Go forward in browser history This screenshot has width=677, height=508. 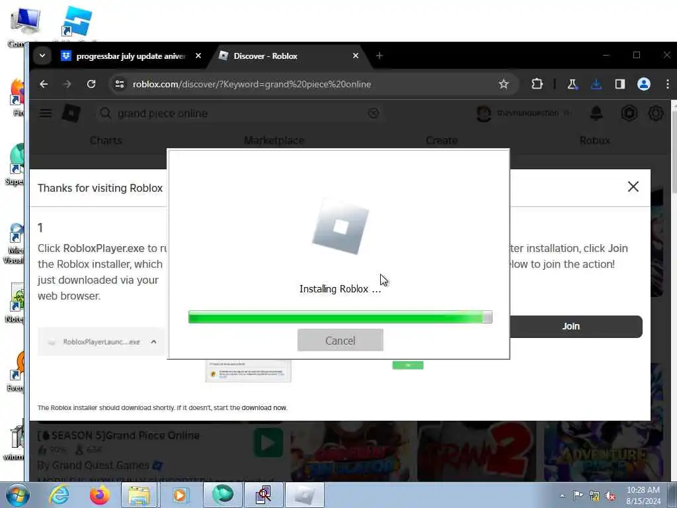tap(67, 84)
